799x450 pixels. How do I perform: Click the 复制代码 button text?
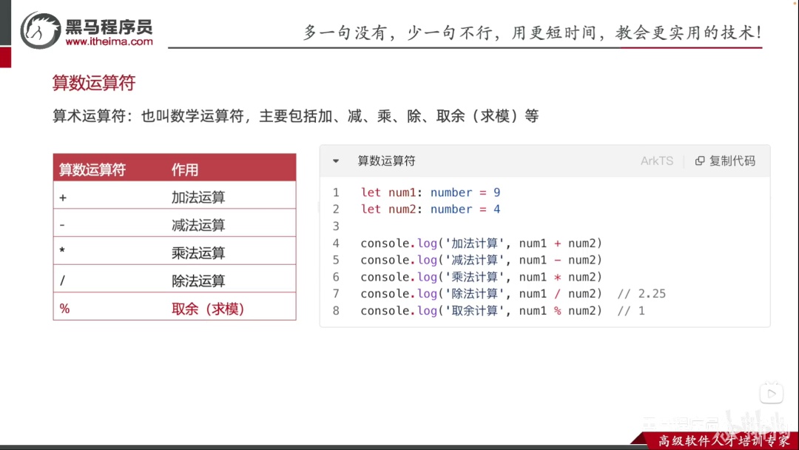[x=732, y=161]
